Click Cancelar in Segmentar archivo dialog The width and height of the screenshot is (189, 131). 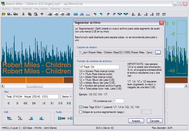click(155, 121)
